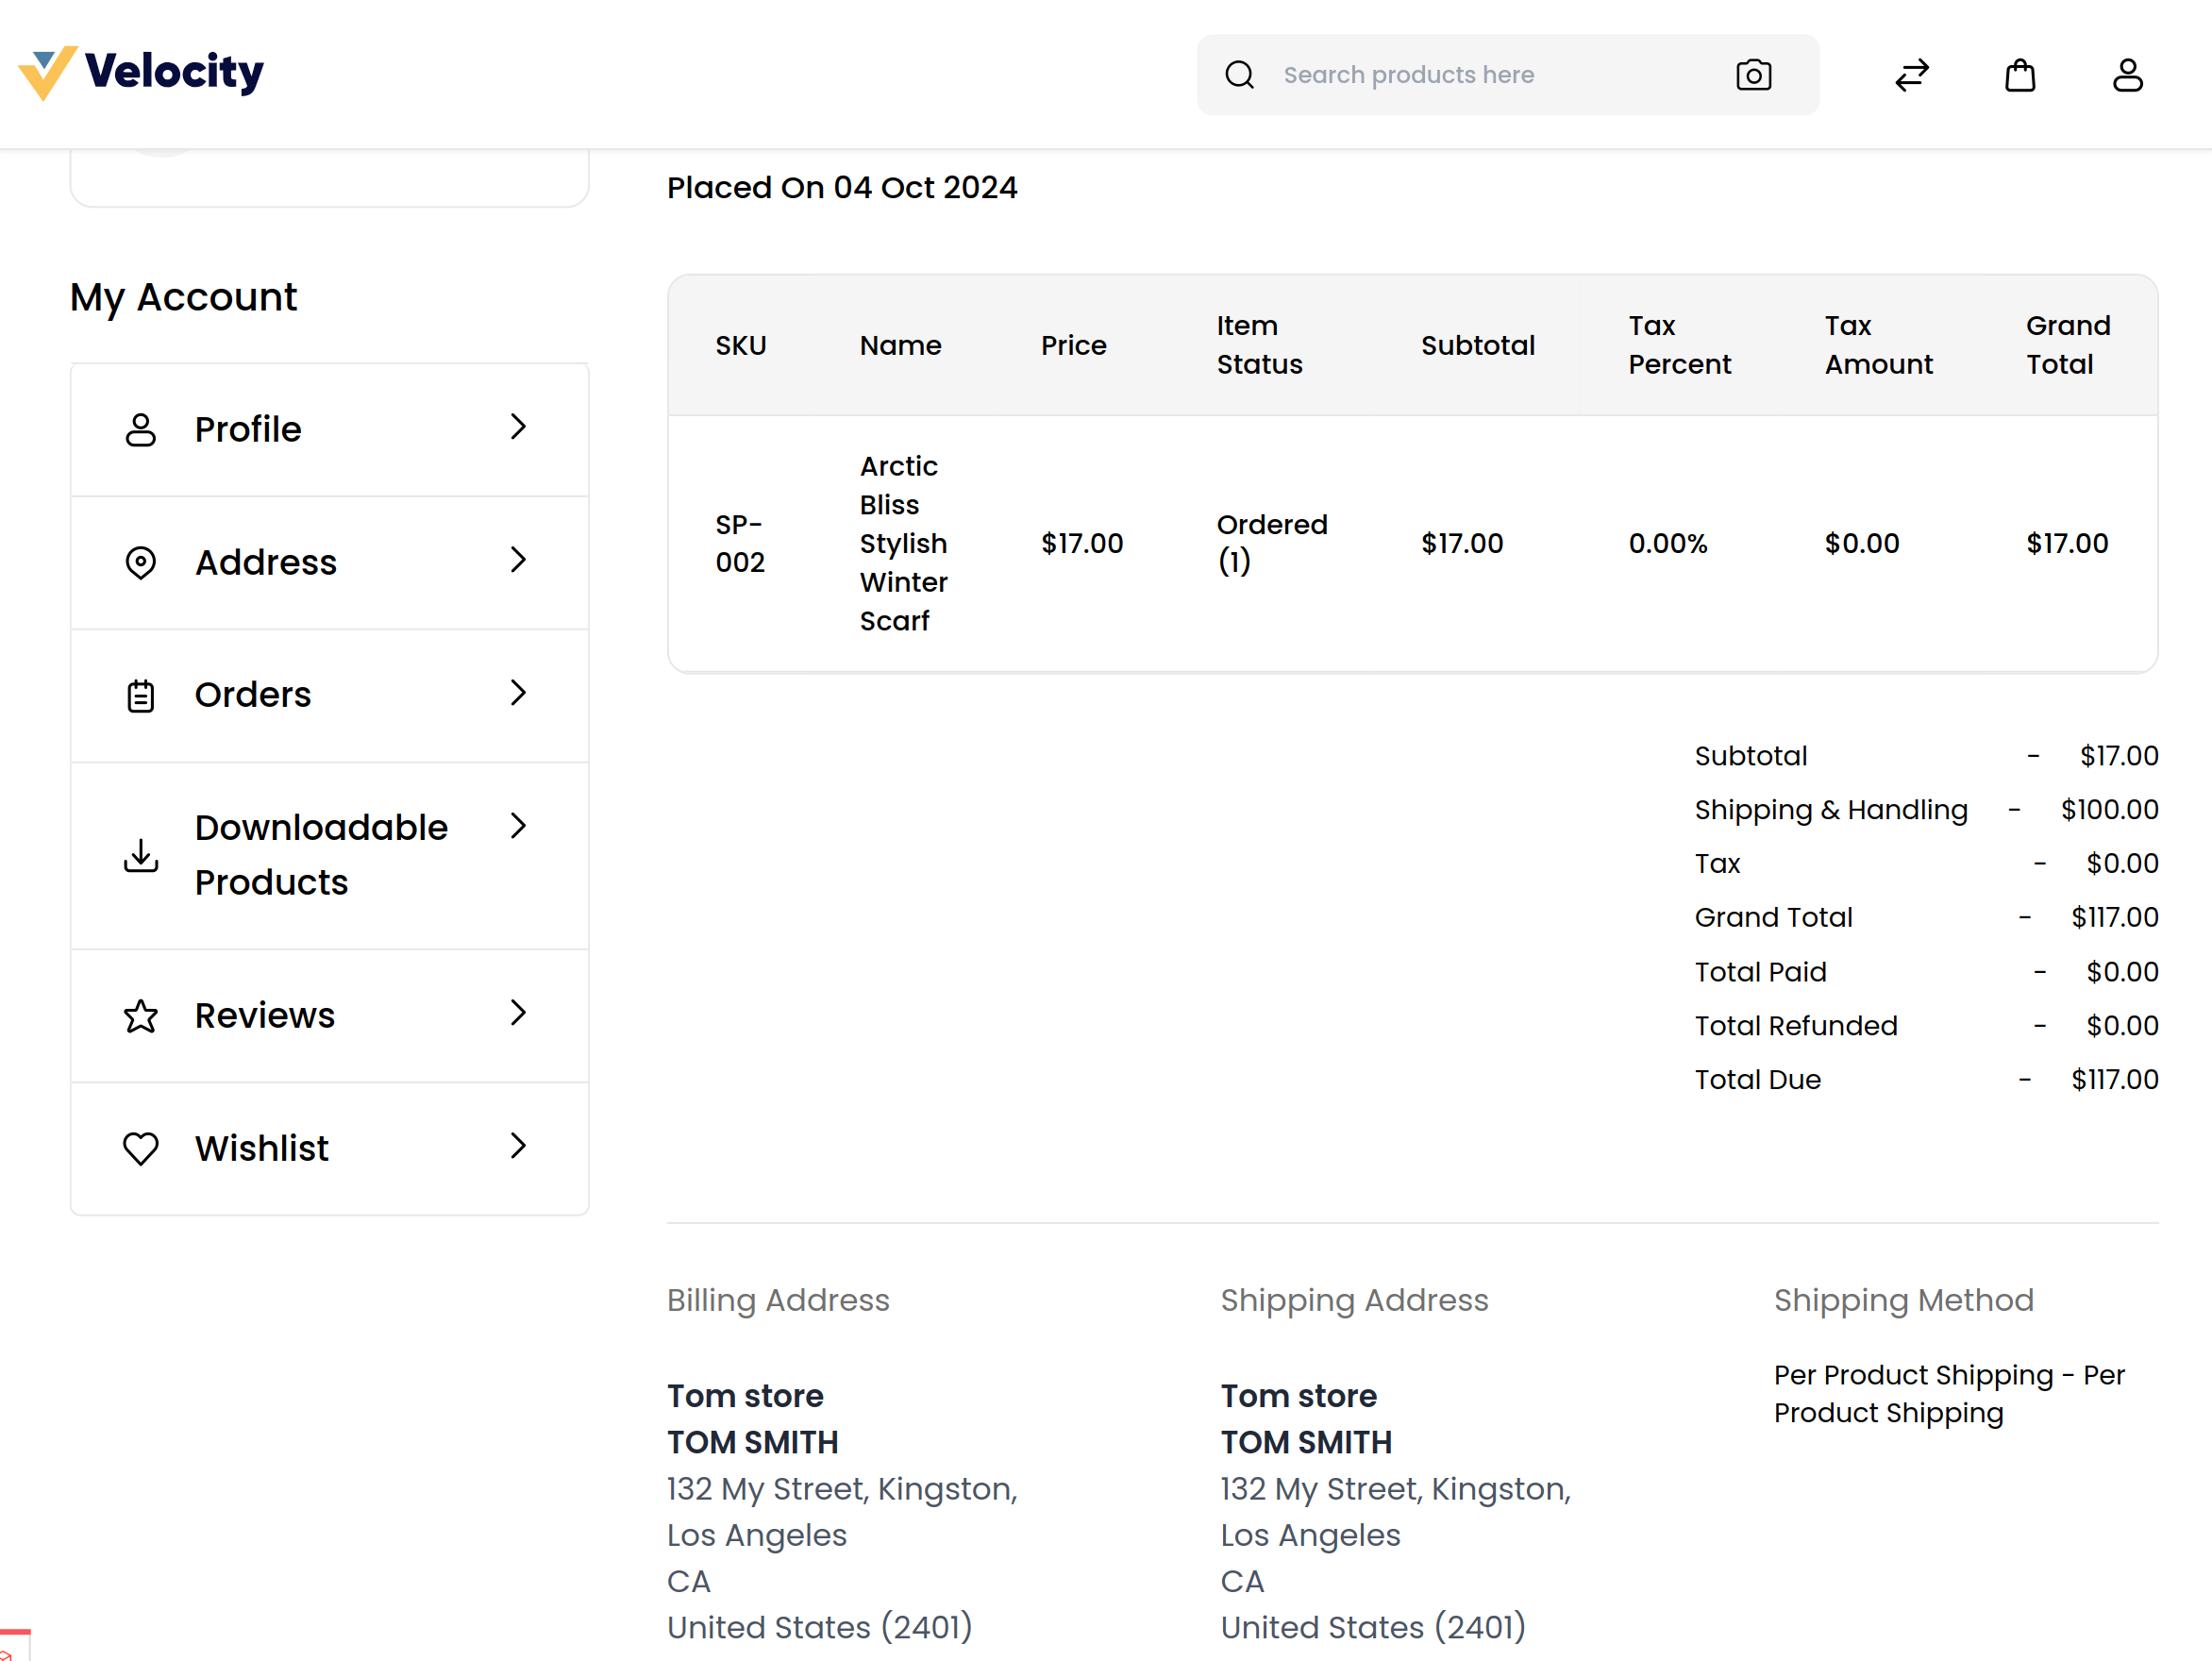Open the compare products icon
Image resolution: width=2212 pixels, height=1661 pixels.
tap(1911, 75)
